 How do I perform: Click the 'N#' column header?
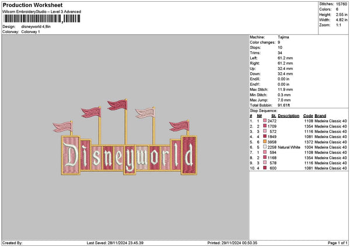[x=259, y=116]
